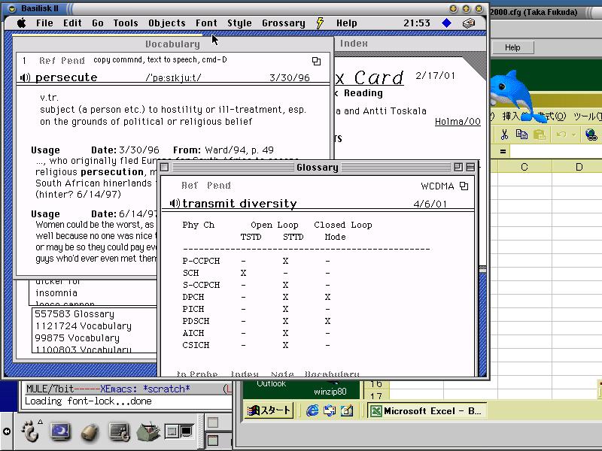Screen dimensions: 602x451
Task: Click the Cut scissors icon in Excel toolbar
Action: [x=504, y=135]
